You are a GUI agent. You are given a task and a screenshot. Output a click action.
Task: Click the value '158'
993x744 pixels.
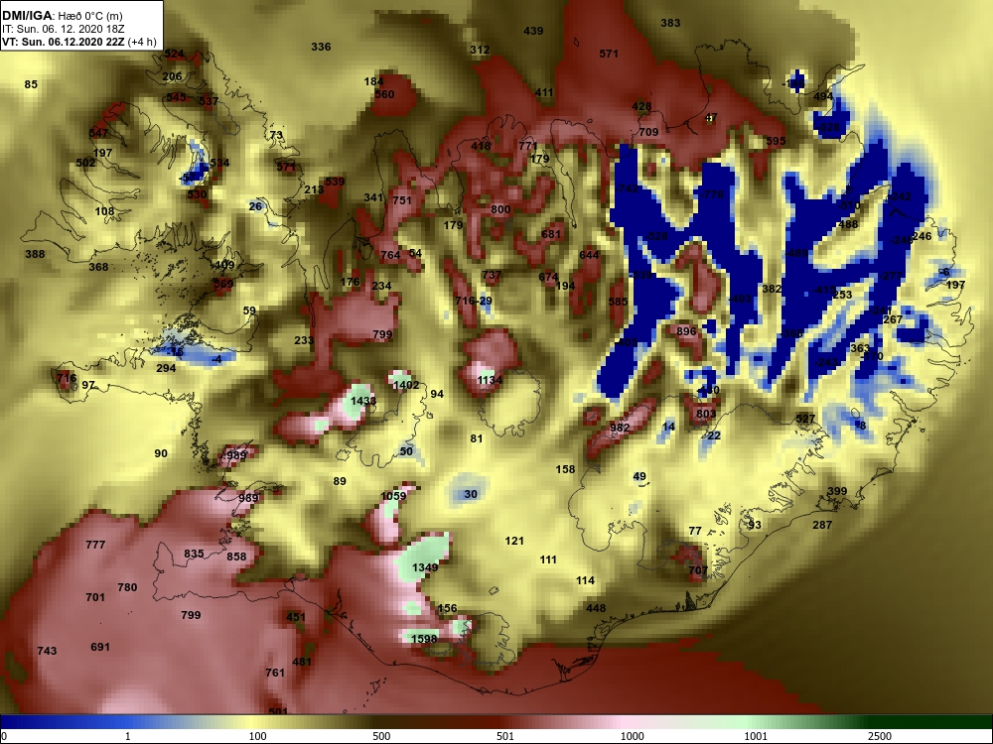pyautogui.click(x=566, y=469)
